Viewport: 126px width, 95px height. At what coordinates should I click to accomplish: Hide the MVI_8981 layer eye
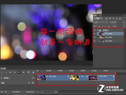click(94, 37)
